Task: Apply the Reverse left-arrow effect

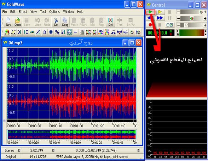Action: pos(76,32)
